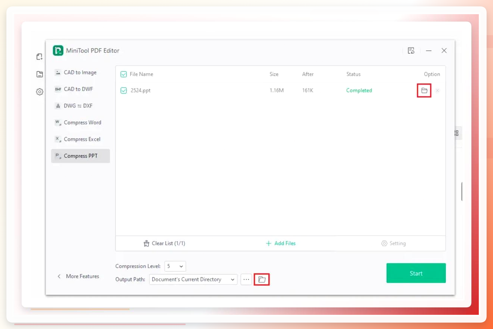Click the File Name column header
493x329 pixels.
coord(141,74)
